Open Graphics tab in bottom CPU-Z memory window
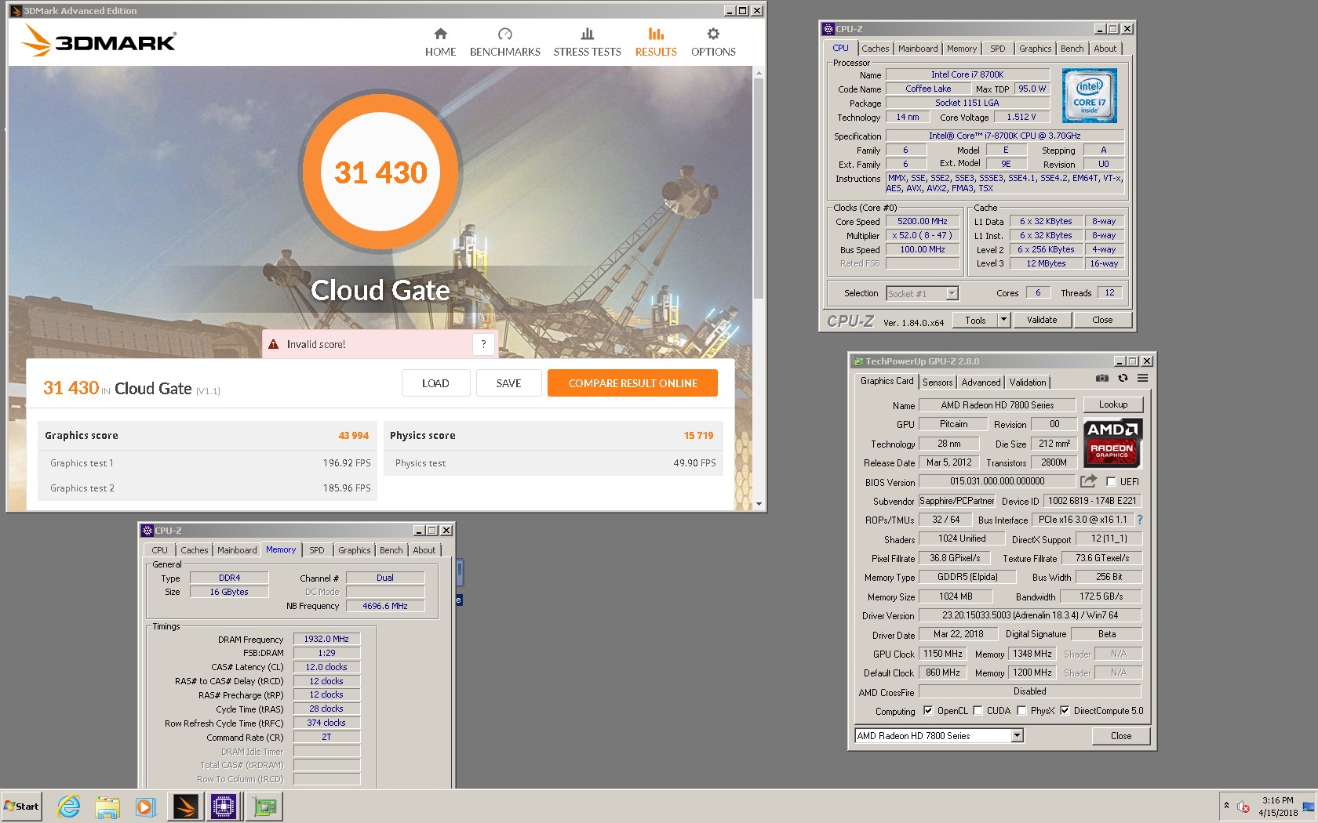 tap(355, 550)
